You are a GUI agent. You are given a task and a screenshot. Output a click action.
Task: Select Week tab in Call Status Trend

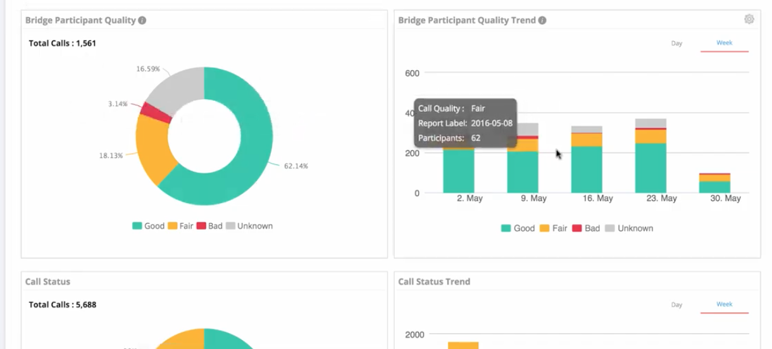pyautogui.click(x=725, y=304)
